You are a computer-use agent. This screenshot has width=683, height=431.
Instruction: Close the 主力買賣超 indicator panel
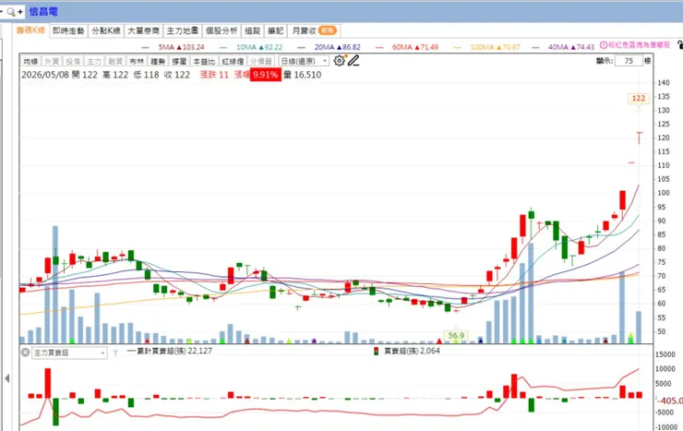[25, 353]
